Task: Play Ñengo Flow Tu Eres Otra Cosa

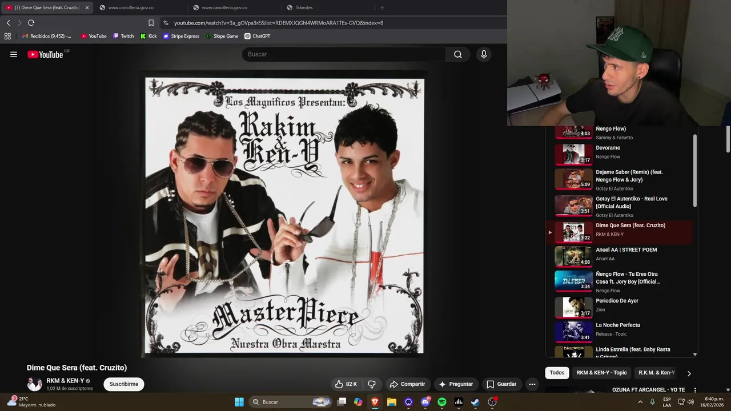Action: [620, 282]
